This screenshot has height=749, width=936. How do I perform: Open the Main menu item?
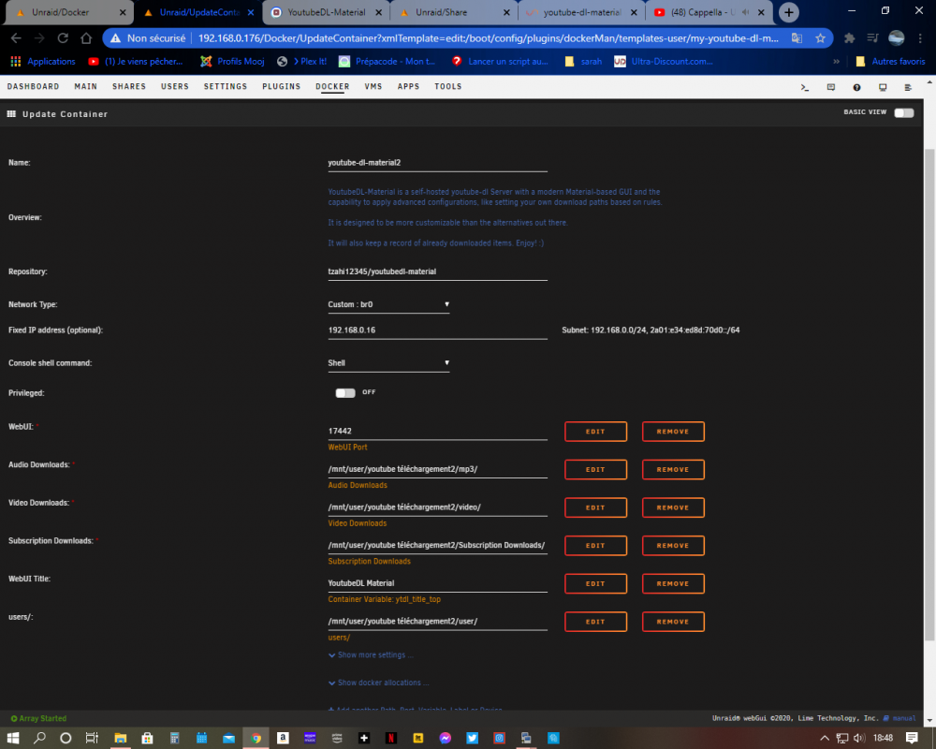pyautogui.click(x=85, y=87)
